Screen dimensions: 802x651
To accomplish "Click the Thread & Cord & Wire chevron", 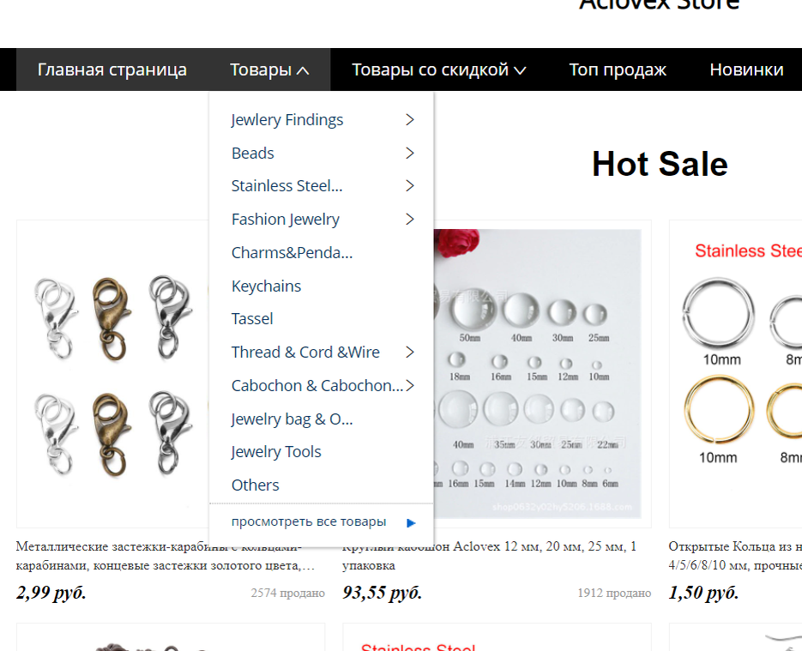I will [x=410, y=352].
